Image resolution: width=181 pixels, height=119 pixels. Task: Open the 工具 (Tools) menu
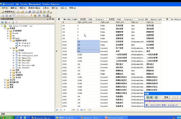pos(46,8)
